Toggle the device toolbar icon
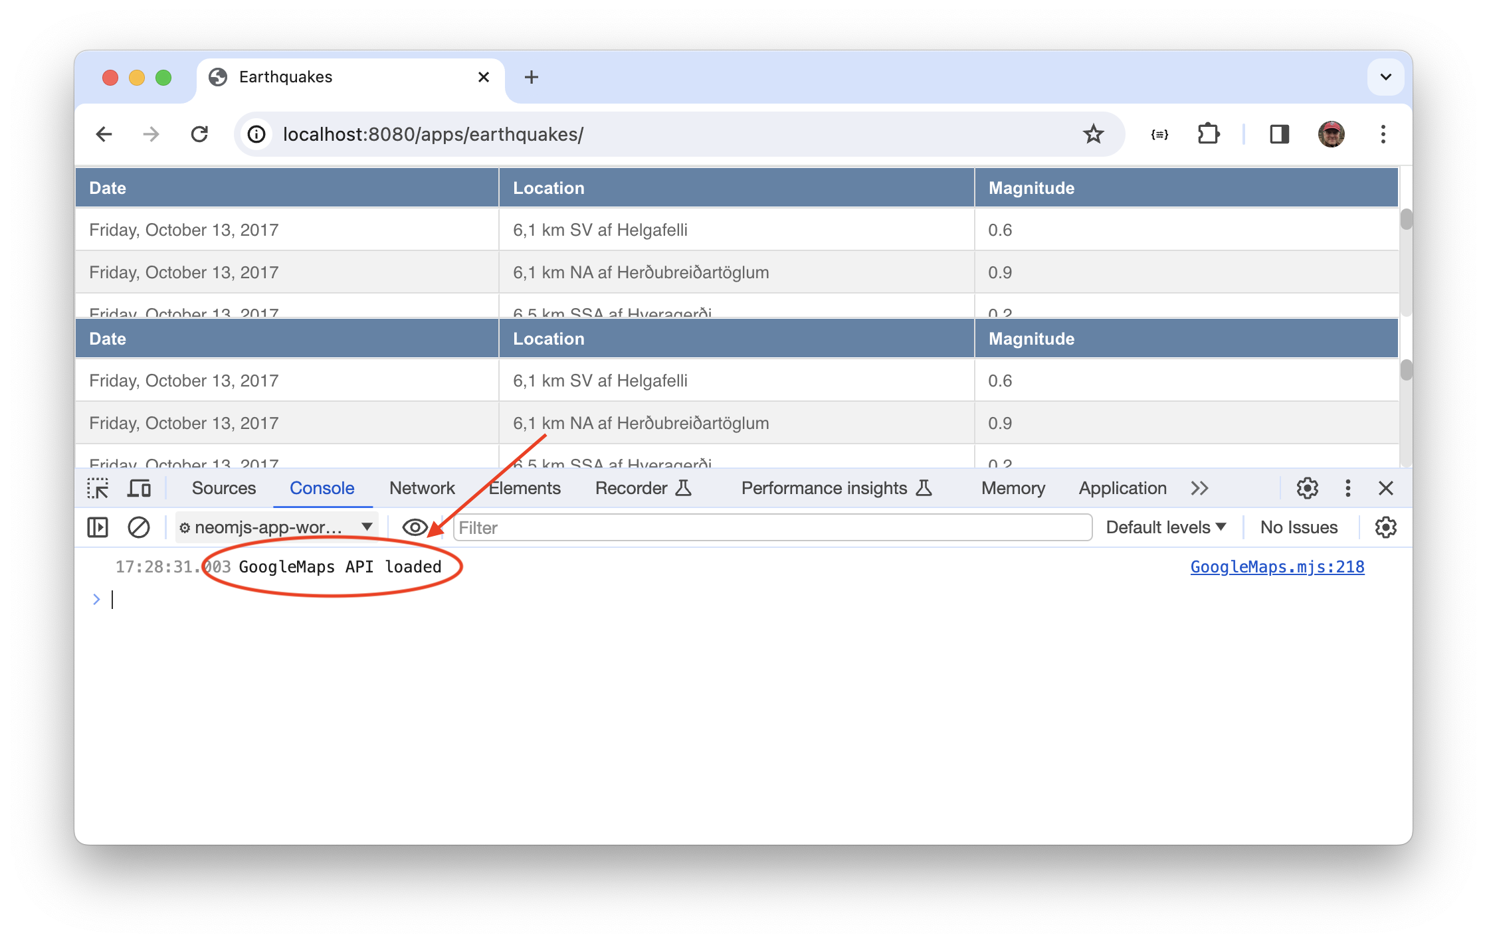Image resolution: width=1487 pixels, height=943 pixels. tap(139, 489)
